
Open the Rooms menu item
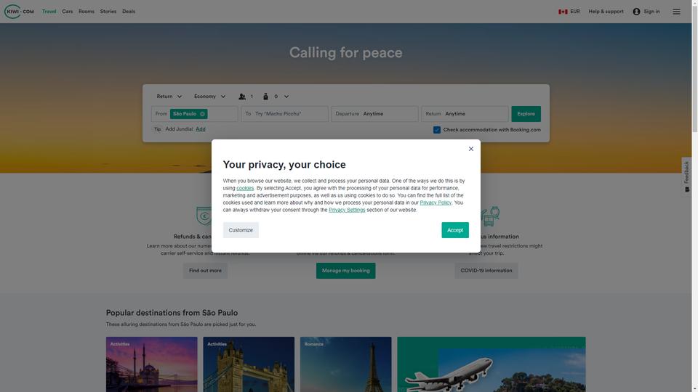[x=87, y=12]
